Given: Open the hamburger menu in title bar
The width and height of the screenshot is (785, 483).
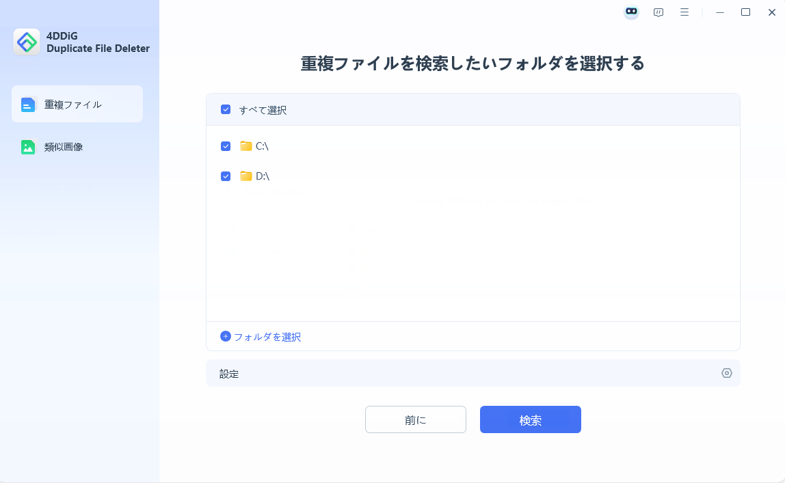Looking at the screenshot, I should click(x=684, y=12).
